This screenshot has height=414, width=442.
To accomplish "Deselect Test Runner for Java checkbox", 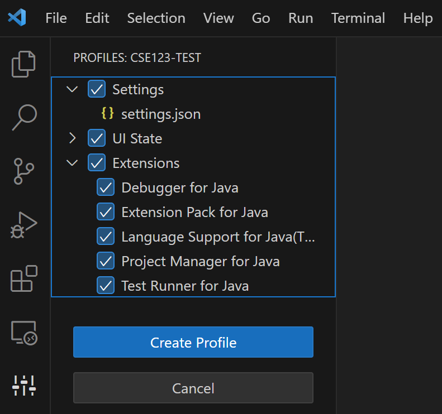I will [x=106, y=286].
